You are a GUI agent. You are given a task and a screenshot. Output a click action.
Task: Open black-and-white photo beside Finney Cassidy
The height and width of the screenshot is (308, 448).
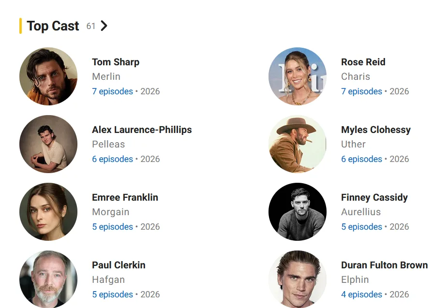pos(298,212)
